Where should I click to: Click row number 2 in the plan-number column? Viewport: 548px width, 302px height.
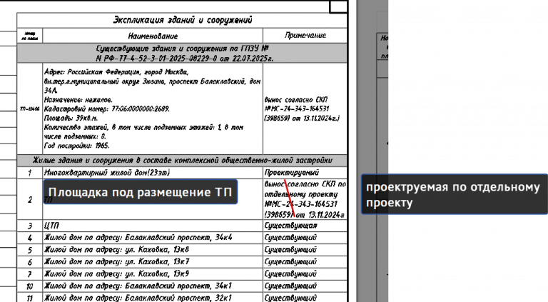tap(30, 200)
